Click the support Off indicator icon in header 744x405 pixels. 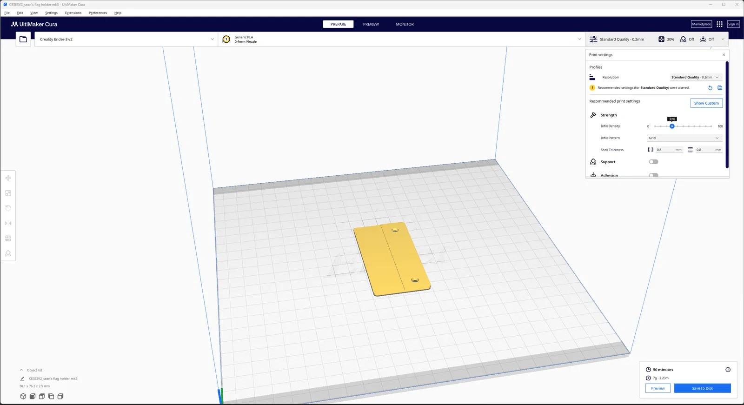[x=683, y=40]
